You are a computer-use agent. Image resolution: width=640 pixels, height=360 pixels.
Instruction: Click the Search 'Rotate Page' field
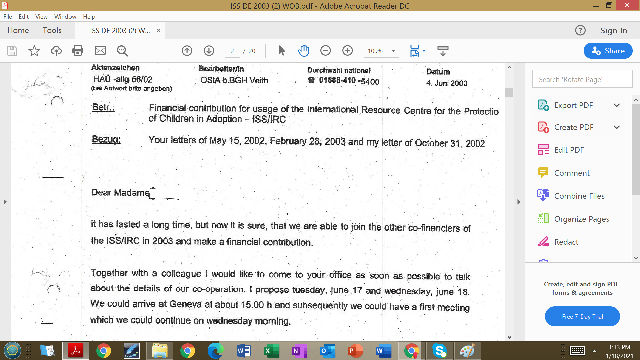pos(582,79)
